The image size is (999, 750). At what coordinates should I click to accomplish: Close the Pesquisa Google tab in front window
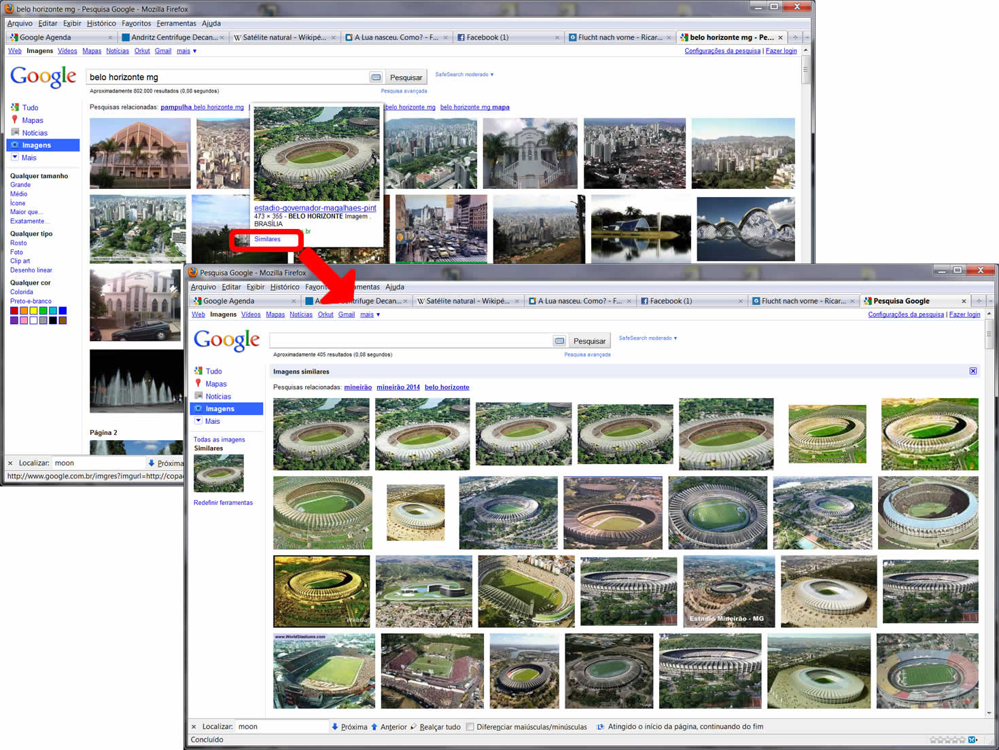[x=964, y=301]
